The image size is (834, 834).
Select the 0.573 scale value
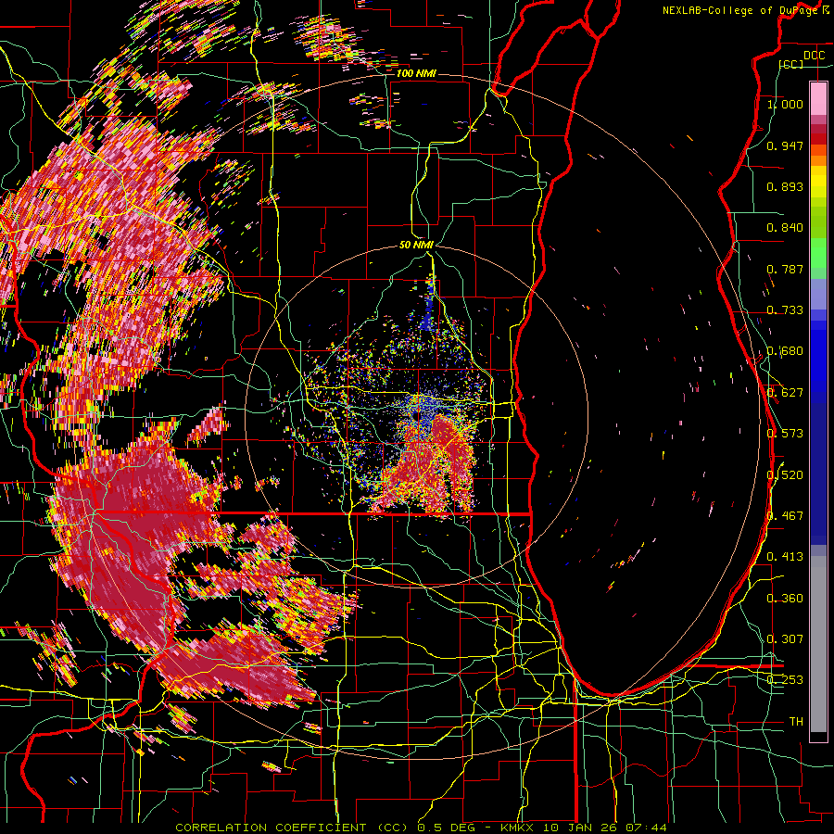[x=785, y=434]
